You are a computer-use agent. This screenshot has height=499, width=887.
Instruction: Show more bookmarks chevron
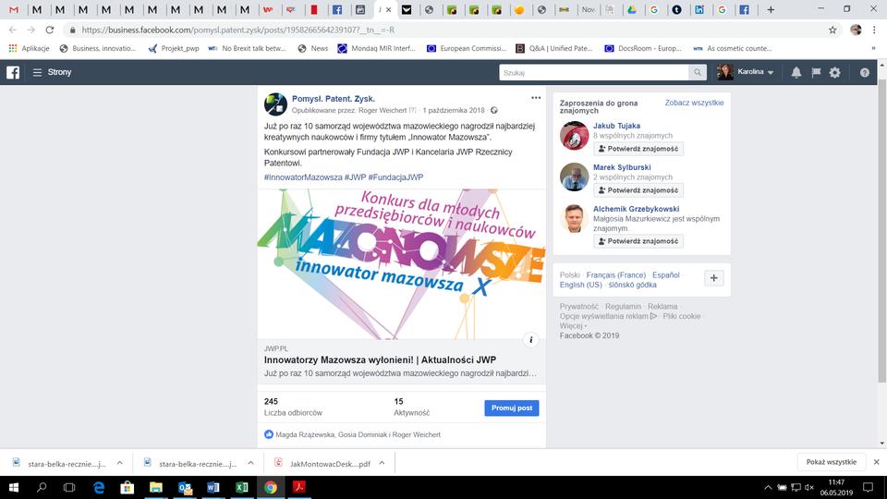tap(873, 49)
